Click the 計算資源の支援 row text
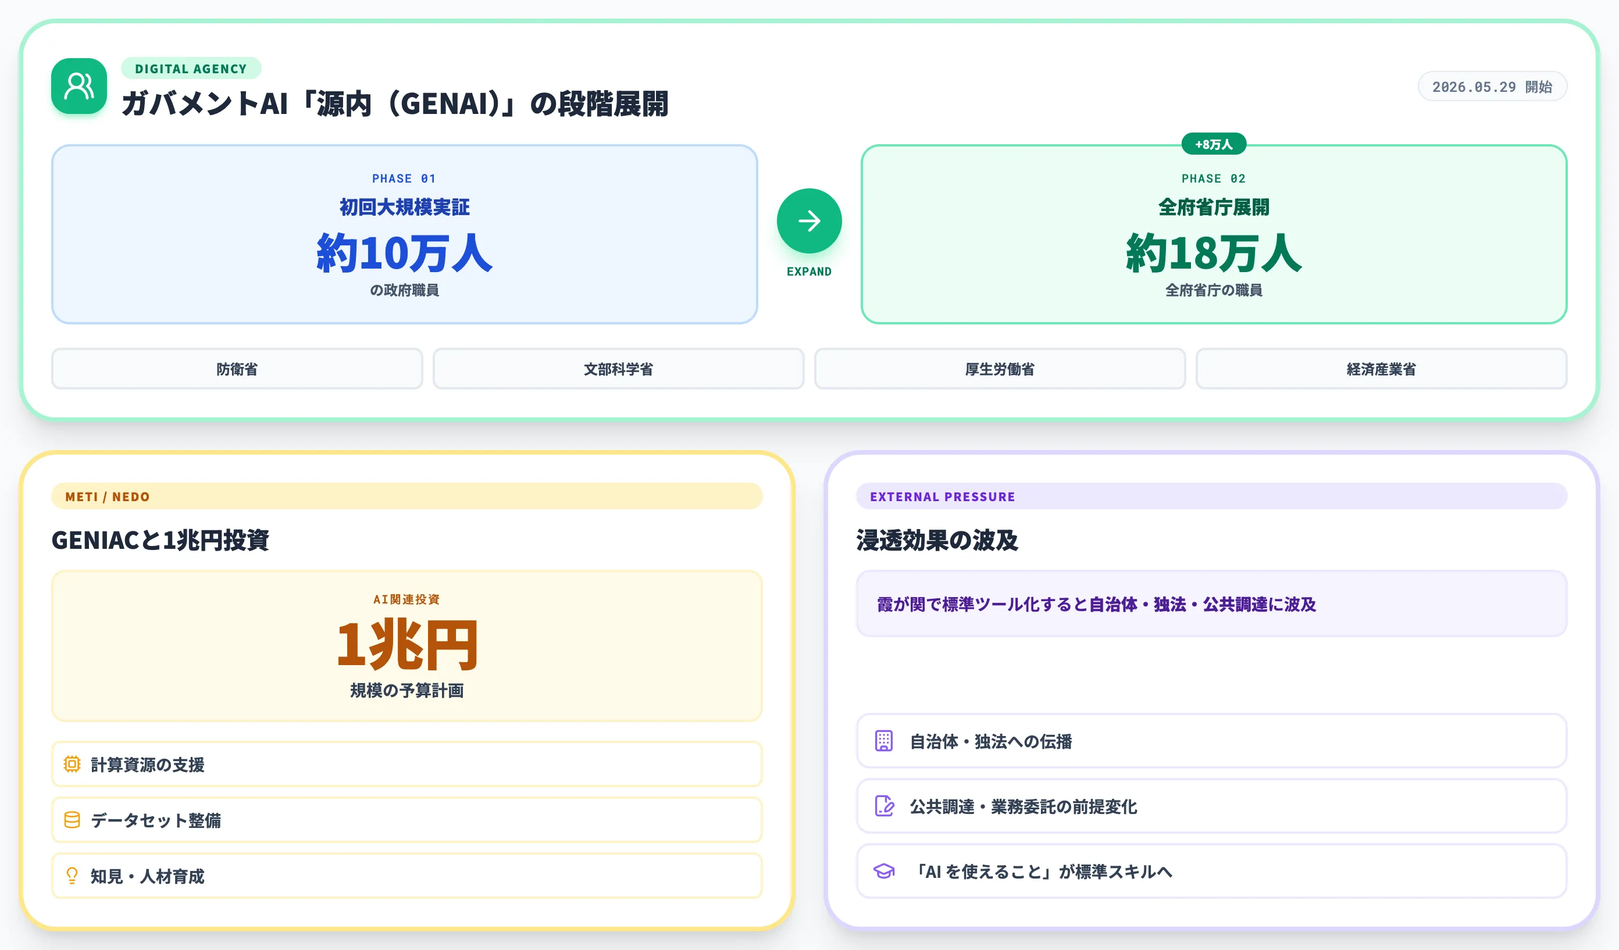This screenshot has height=950, width=1619. click(148, 765)
